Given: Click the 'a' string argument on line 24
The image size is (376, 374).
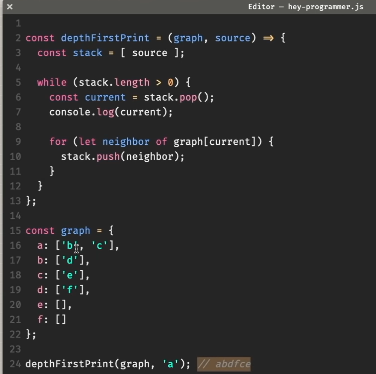Looking at the screenshot, I should pyautogui.click(x=170, y=364).
